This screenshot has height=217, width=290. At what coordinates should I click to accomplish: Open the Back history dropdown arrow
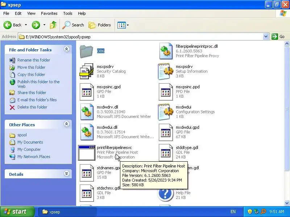26,25
